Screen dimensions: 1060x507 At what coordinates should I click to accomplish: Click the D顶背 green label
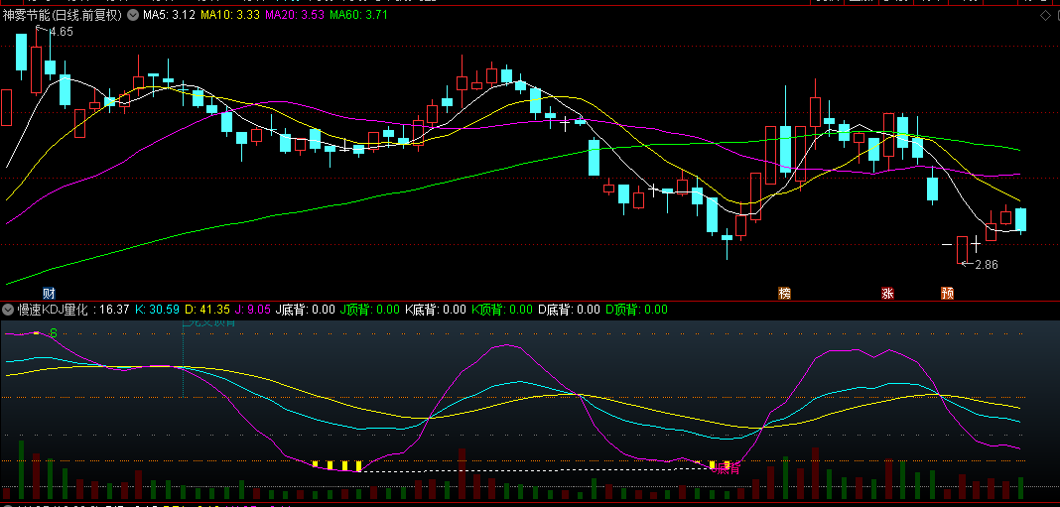click(x=637, y=310)
